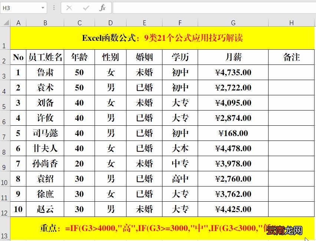Click the formula bar vertical dots handle
Viewport: 316px width, 241px height.
pos(54,8)
